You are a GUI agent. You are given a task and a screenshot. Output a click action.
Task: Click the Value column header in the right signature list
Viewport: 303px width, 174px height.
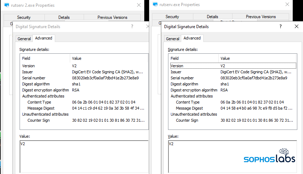tap(225, 58)
